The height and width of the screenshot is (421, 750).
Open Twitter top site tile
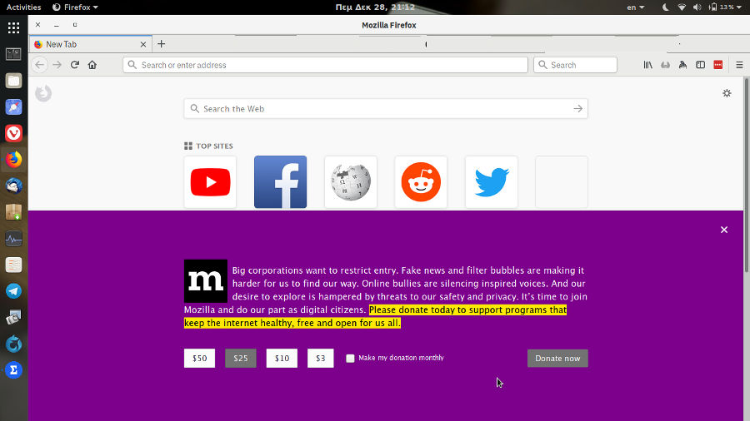(491, 182)
